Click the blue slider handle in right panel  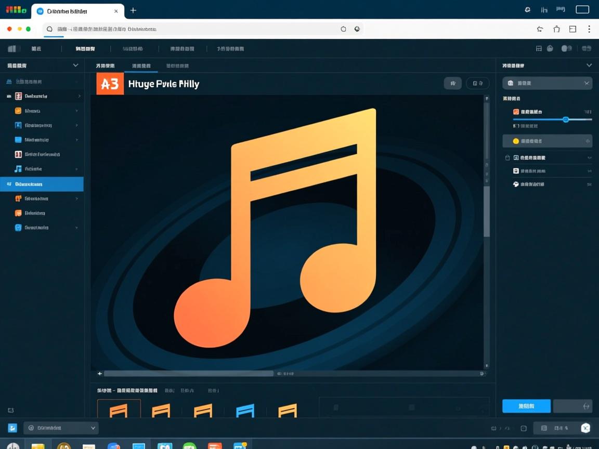[x=566, y=120]
